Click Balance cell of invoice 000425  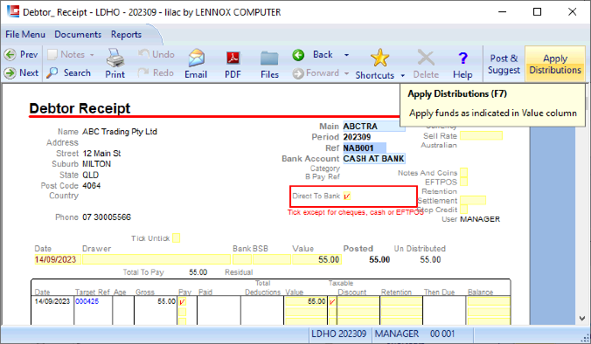pos(489,301)
